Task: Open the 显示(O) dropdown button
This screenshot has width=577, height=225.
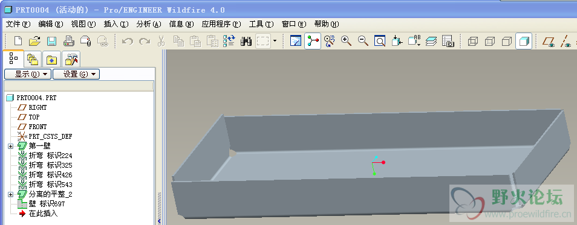Action: point(28,74)
